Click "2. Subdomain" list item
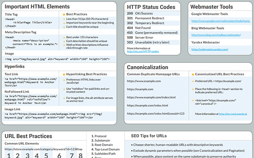This screenshot has width=254, height=158. point(101,140)
